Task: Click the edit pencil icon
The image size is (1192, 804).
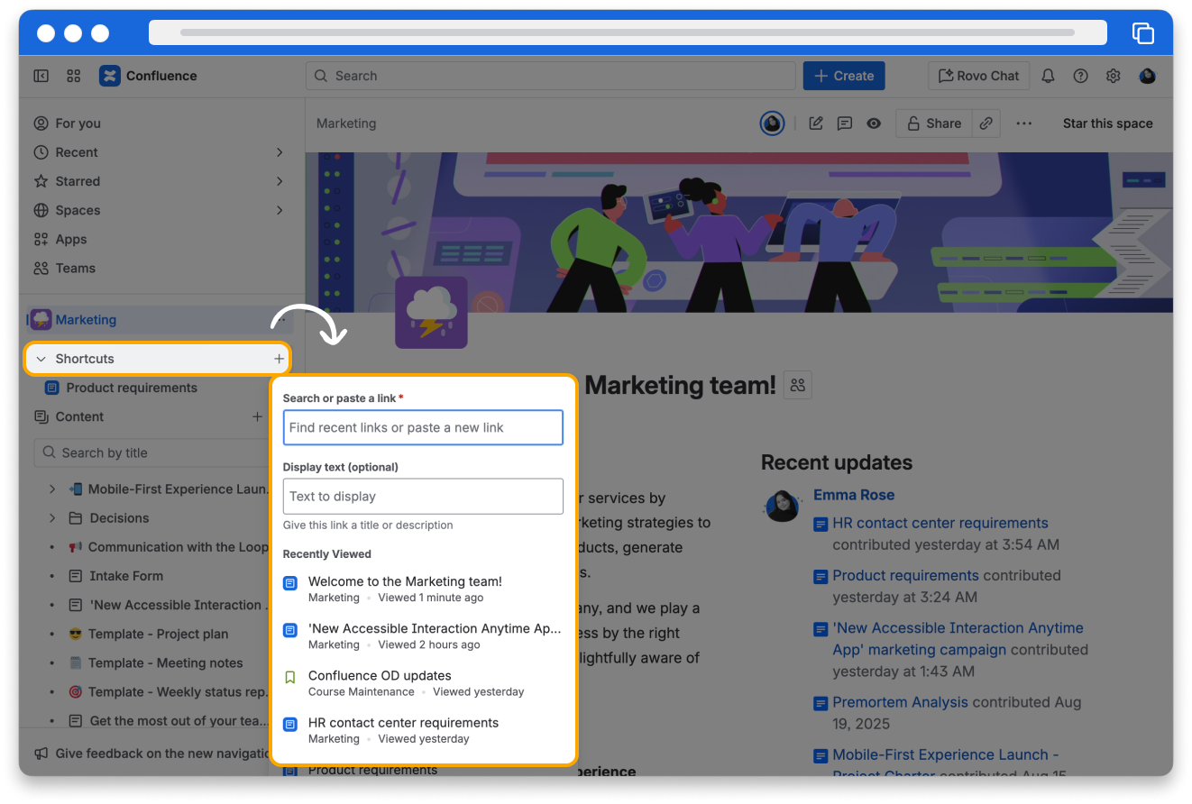Action: point(816,123)
